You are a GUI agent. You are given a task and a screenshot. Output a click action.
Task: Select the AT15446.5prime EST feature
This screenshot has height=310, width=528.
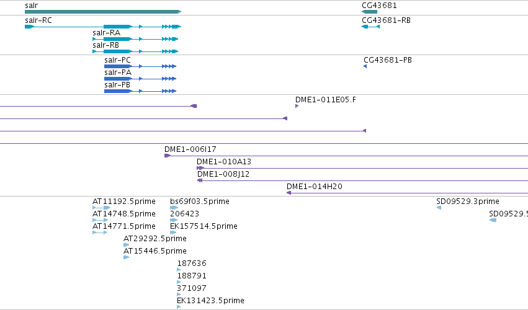point(127,257)
